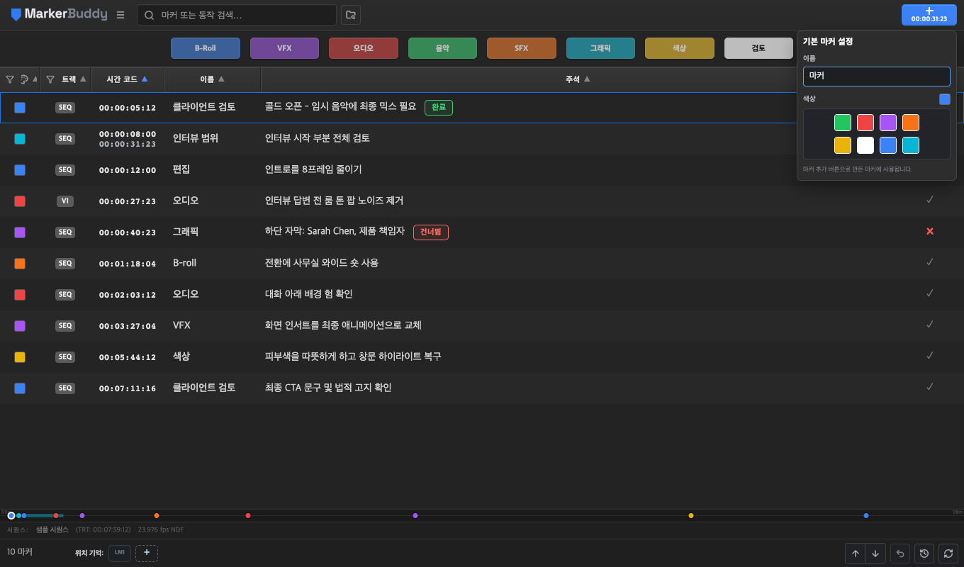Screen dimensions: 964x567
Task: Open the history clock icon in bottom bar
Action: pos(924,554)
